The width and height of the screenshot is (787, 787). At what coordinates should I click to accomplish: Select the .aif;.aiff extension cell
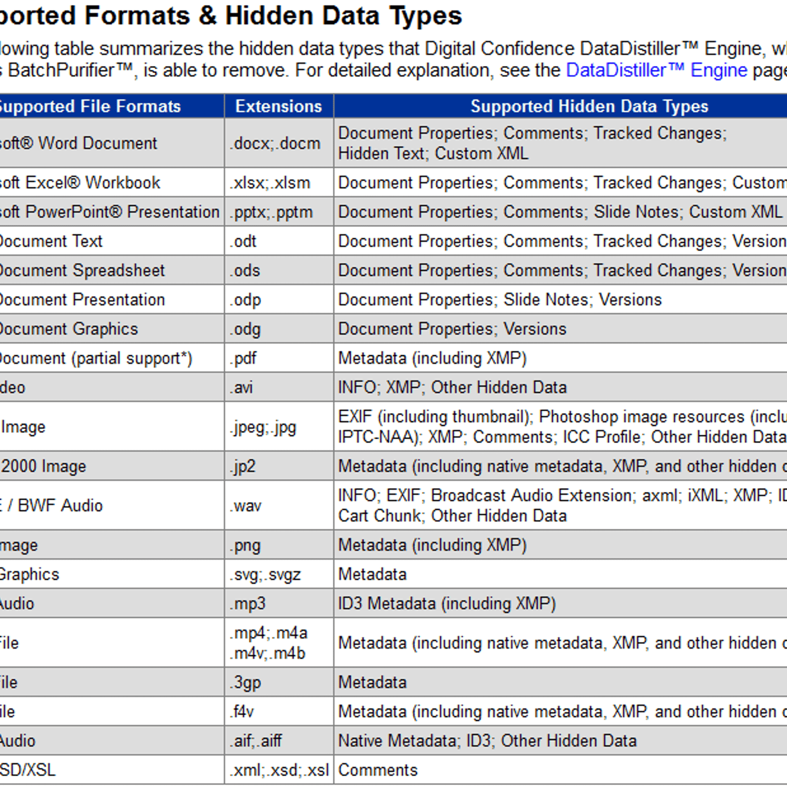click(x=279, y=740)
